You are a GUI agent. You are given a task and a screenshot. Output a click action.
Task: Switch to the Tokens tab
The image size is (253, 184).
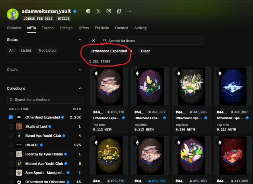[x=48, y=28]
